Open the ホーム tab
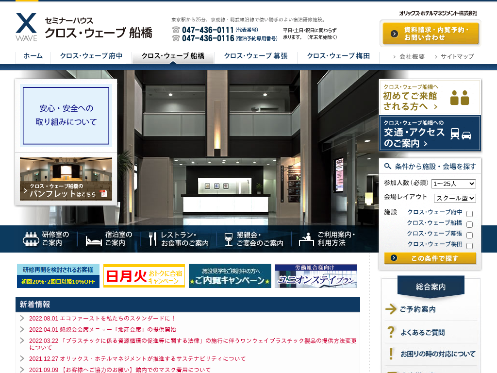This screenshot has height=373, width=497. (x=33, y=56)
